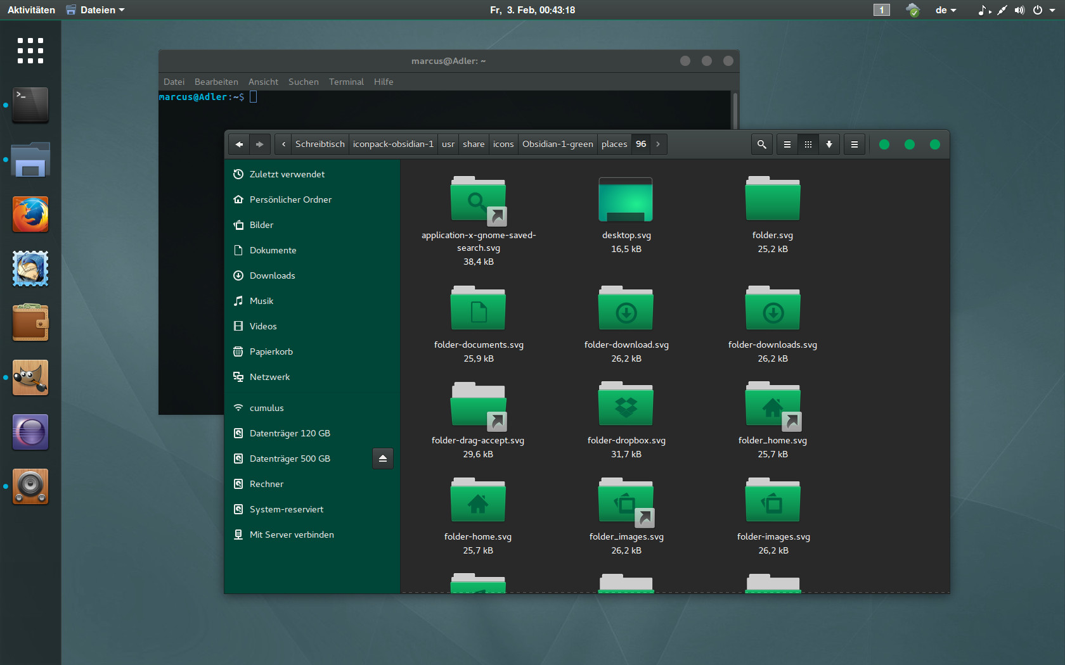The width and height of the screenshot is (1065, 665).
Task: Go forward with the right arrow button
Action: pos(260,144)
